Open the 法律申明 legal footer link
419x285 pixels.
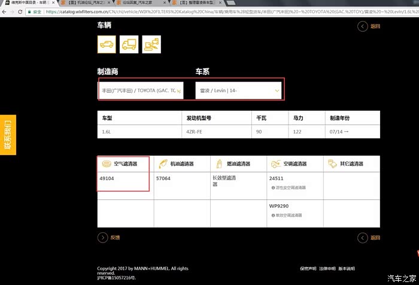pyautogui.click(x=327, y=268)
